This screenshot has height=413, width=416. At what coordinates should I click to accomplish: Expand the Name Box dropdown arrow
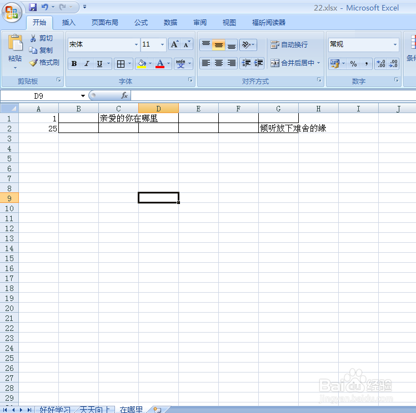(x=83, y=95)
